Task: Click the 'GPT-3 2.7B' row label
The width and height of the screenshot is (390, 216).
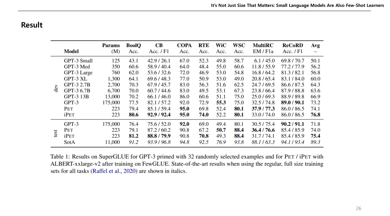Action: (77, 85)
